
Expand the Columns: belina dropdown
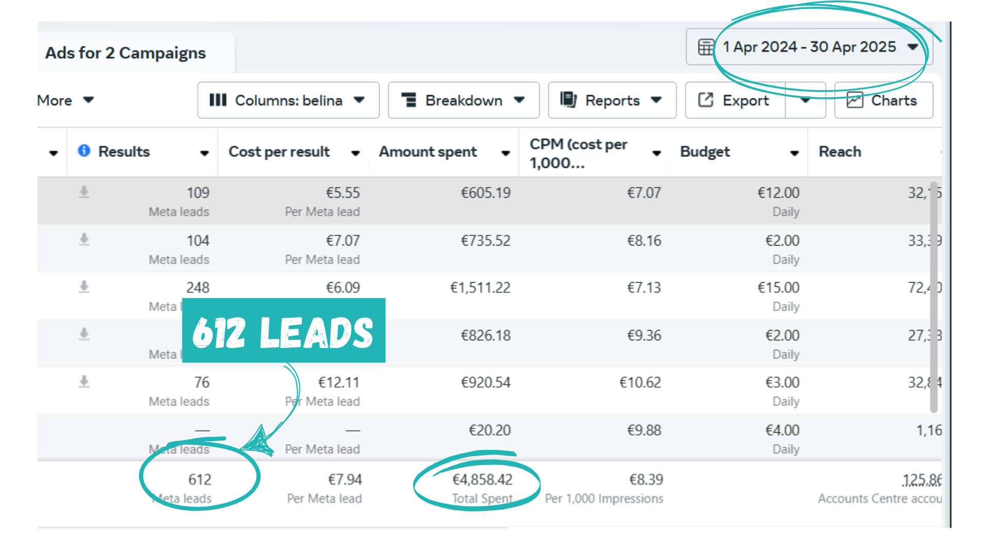(x=288, y=100)
